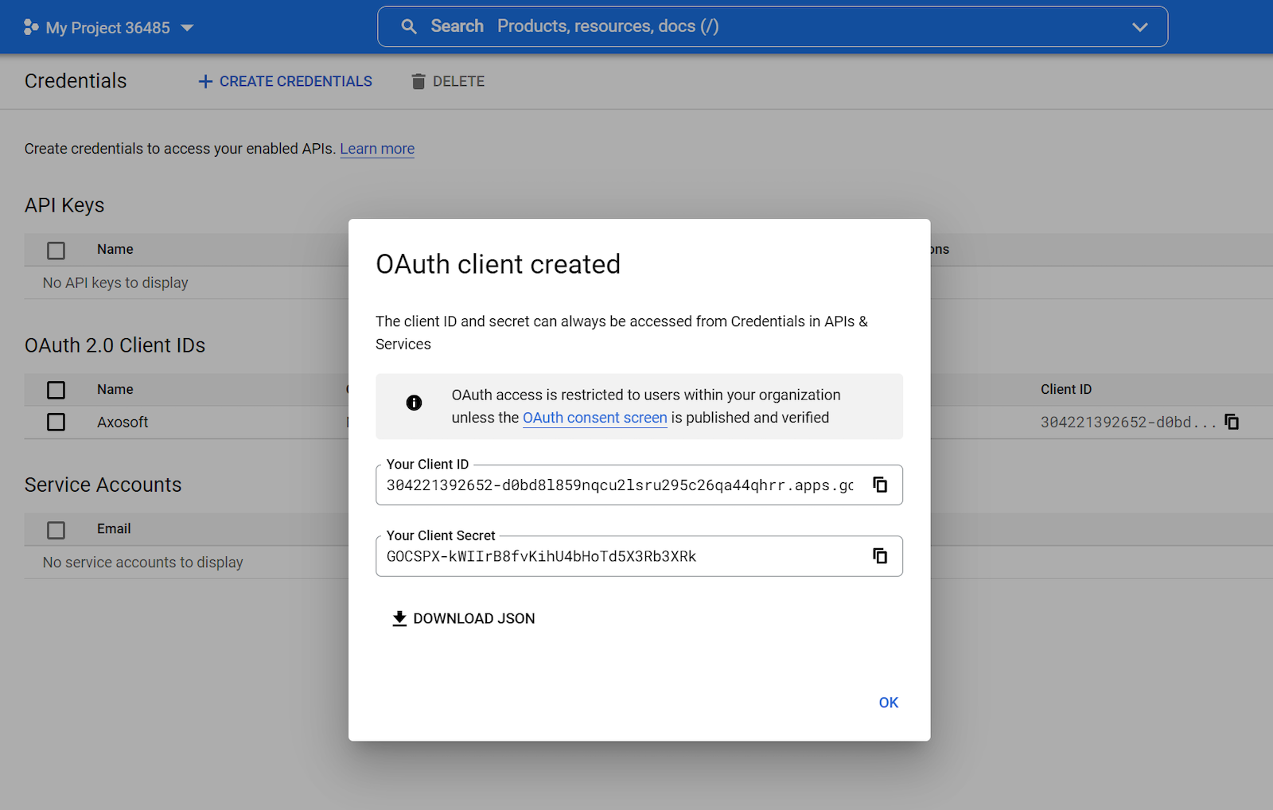This screenshot has height=810, width=1273.
Task: Click the API Keys Name column header
Action: pos(115,249)
